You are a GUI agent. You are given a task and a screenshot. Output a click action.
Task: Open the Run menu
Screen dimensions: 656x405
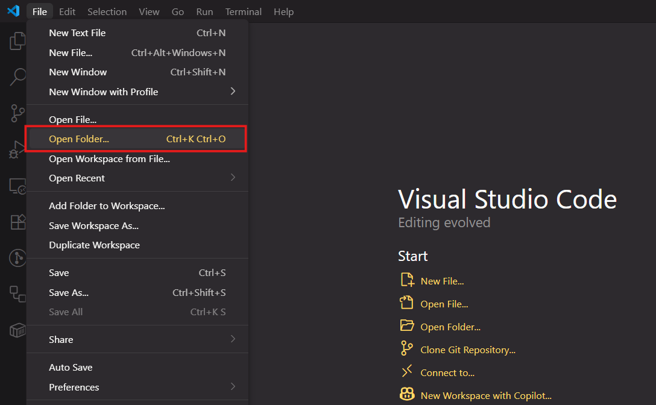204,11
